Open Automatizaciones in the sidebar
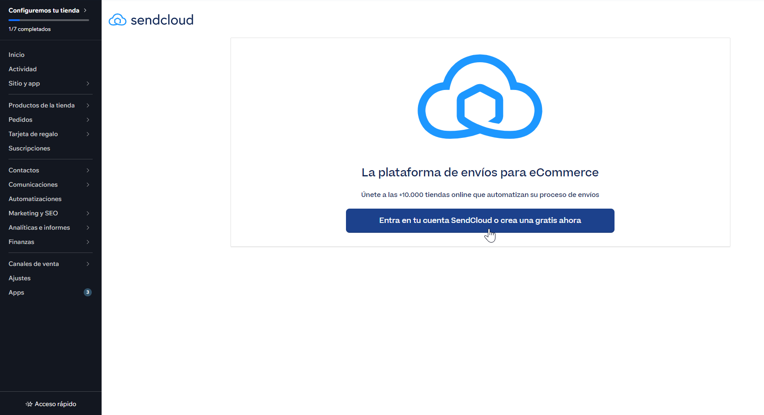The image size is (764, 415). [x=35, y=199]
